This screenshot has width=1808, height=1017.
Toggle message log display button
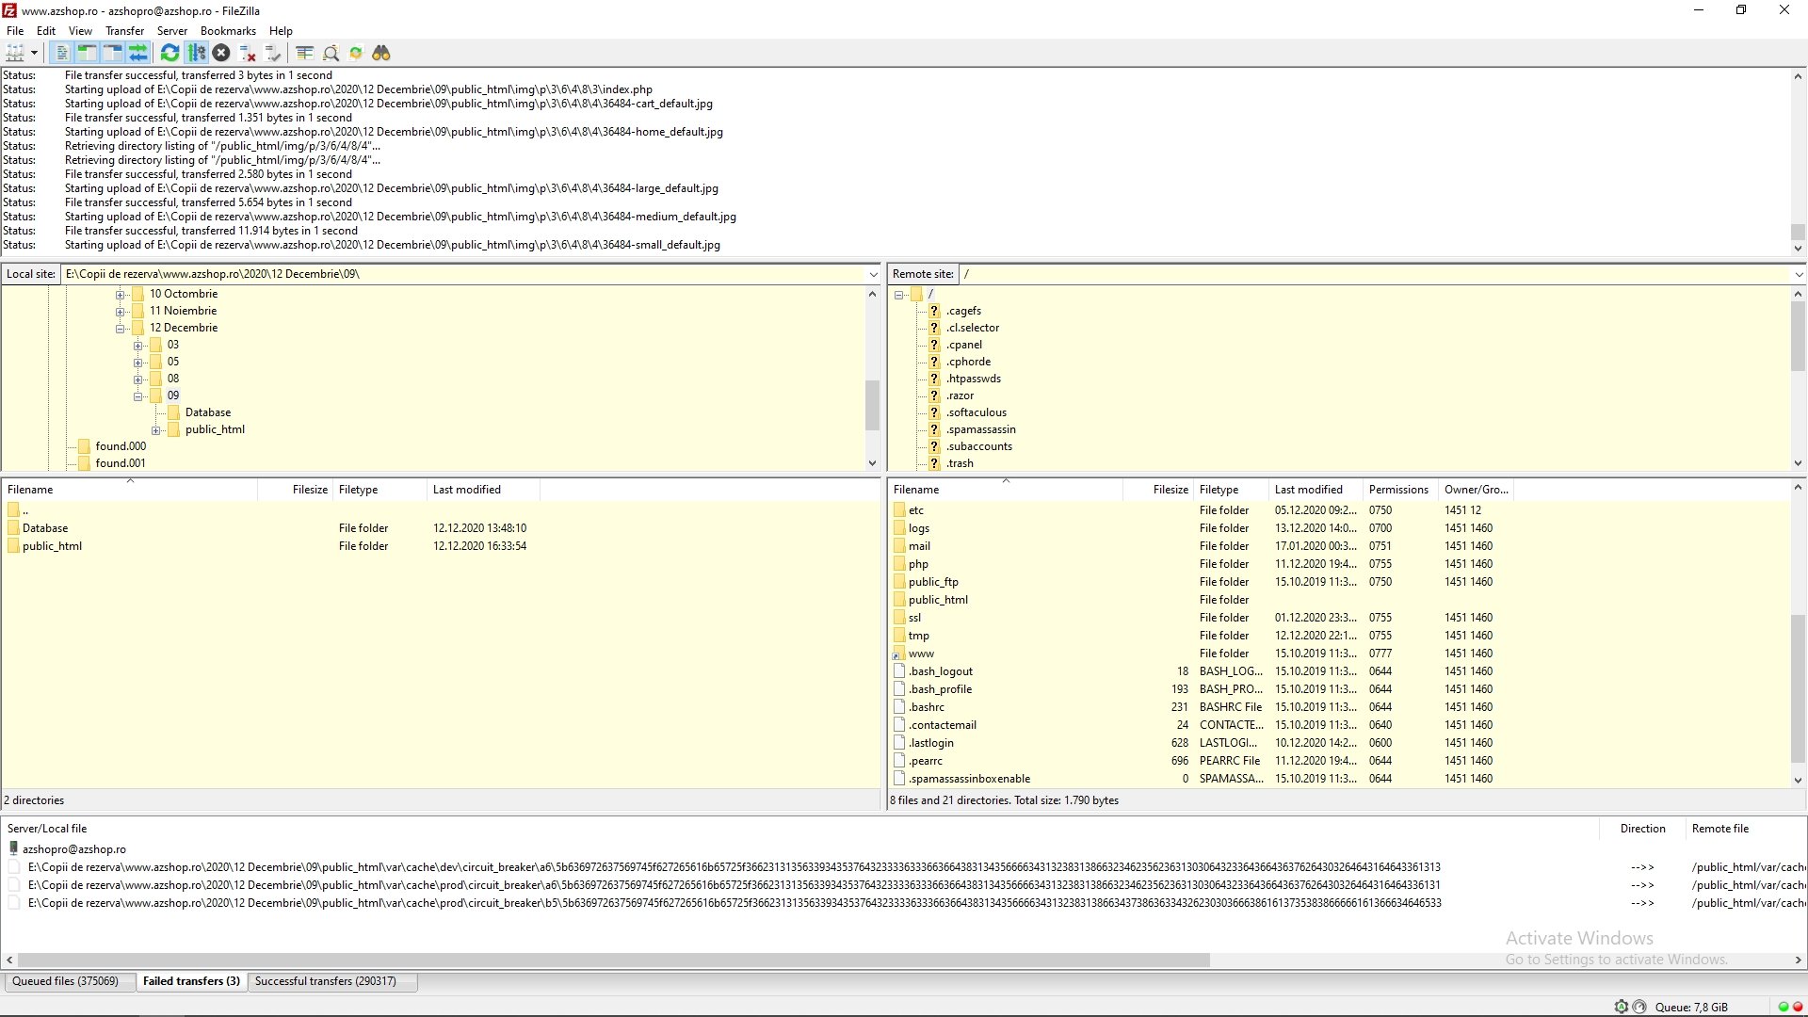[x=62, y=53]
